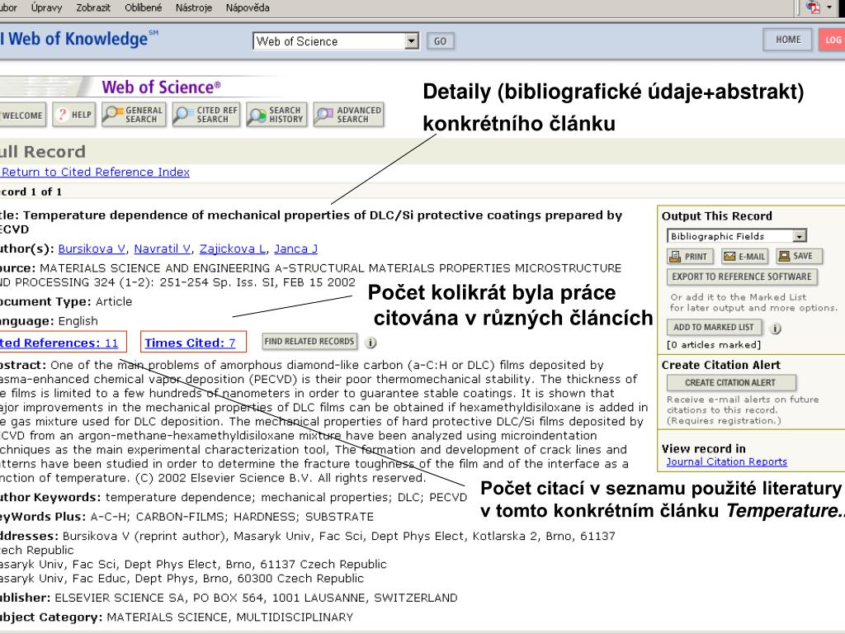Image resolution: width=845 pixels, height=634 pixels.
Task: Open HELP with the question mark icon
Action: point(74,115)
